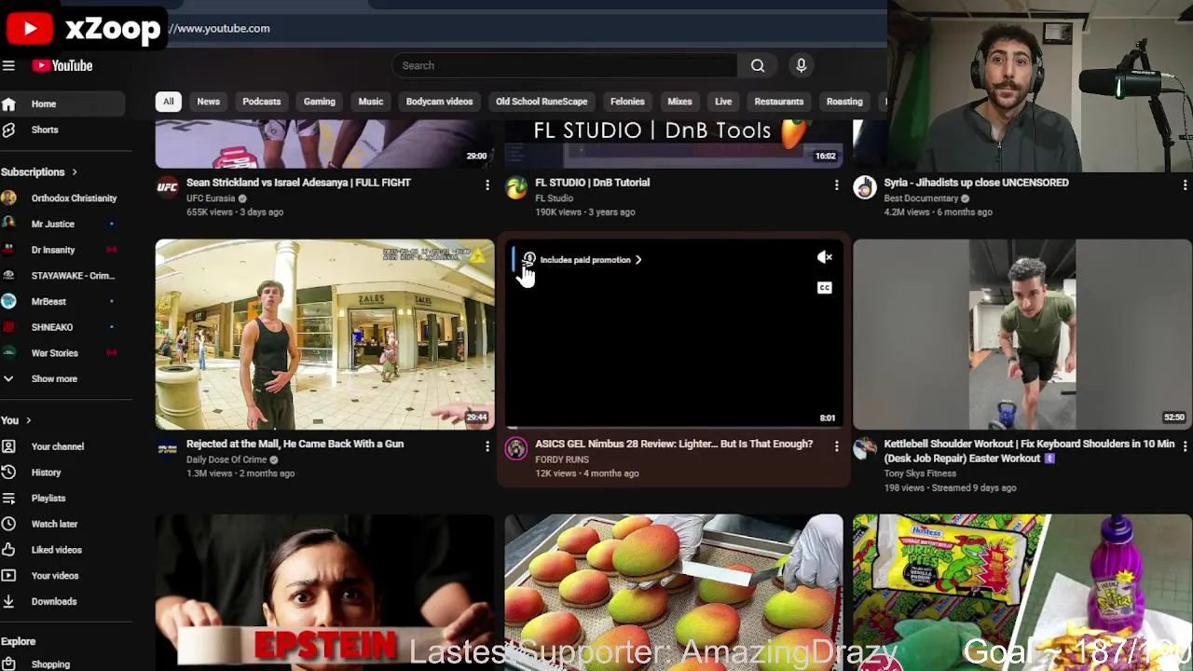The width and height of the screenshot is (1193, 671).
Task: Select the Gaming filter chip
Action: click(319, 102)
